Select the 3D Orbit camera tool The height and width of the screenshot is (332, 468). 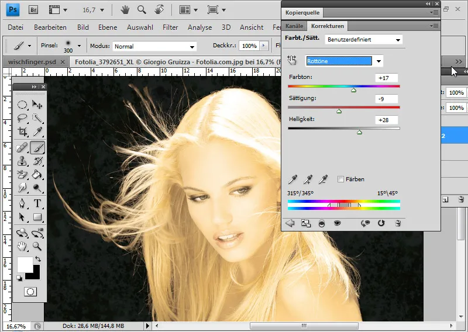tap(37, 233)
